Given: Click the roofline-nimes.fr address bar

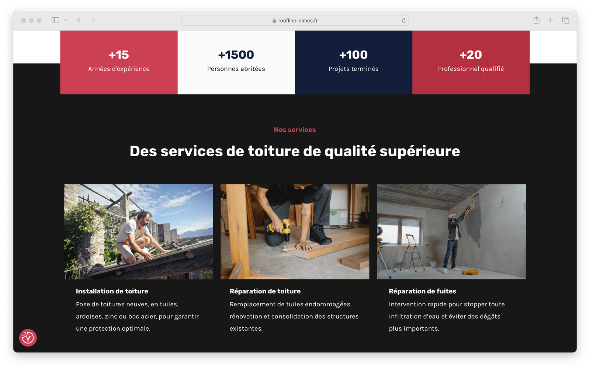Looking at the screenshot, I should click(295, 20).
